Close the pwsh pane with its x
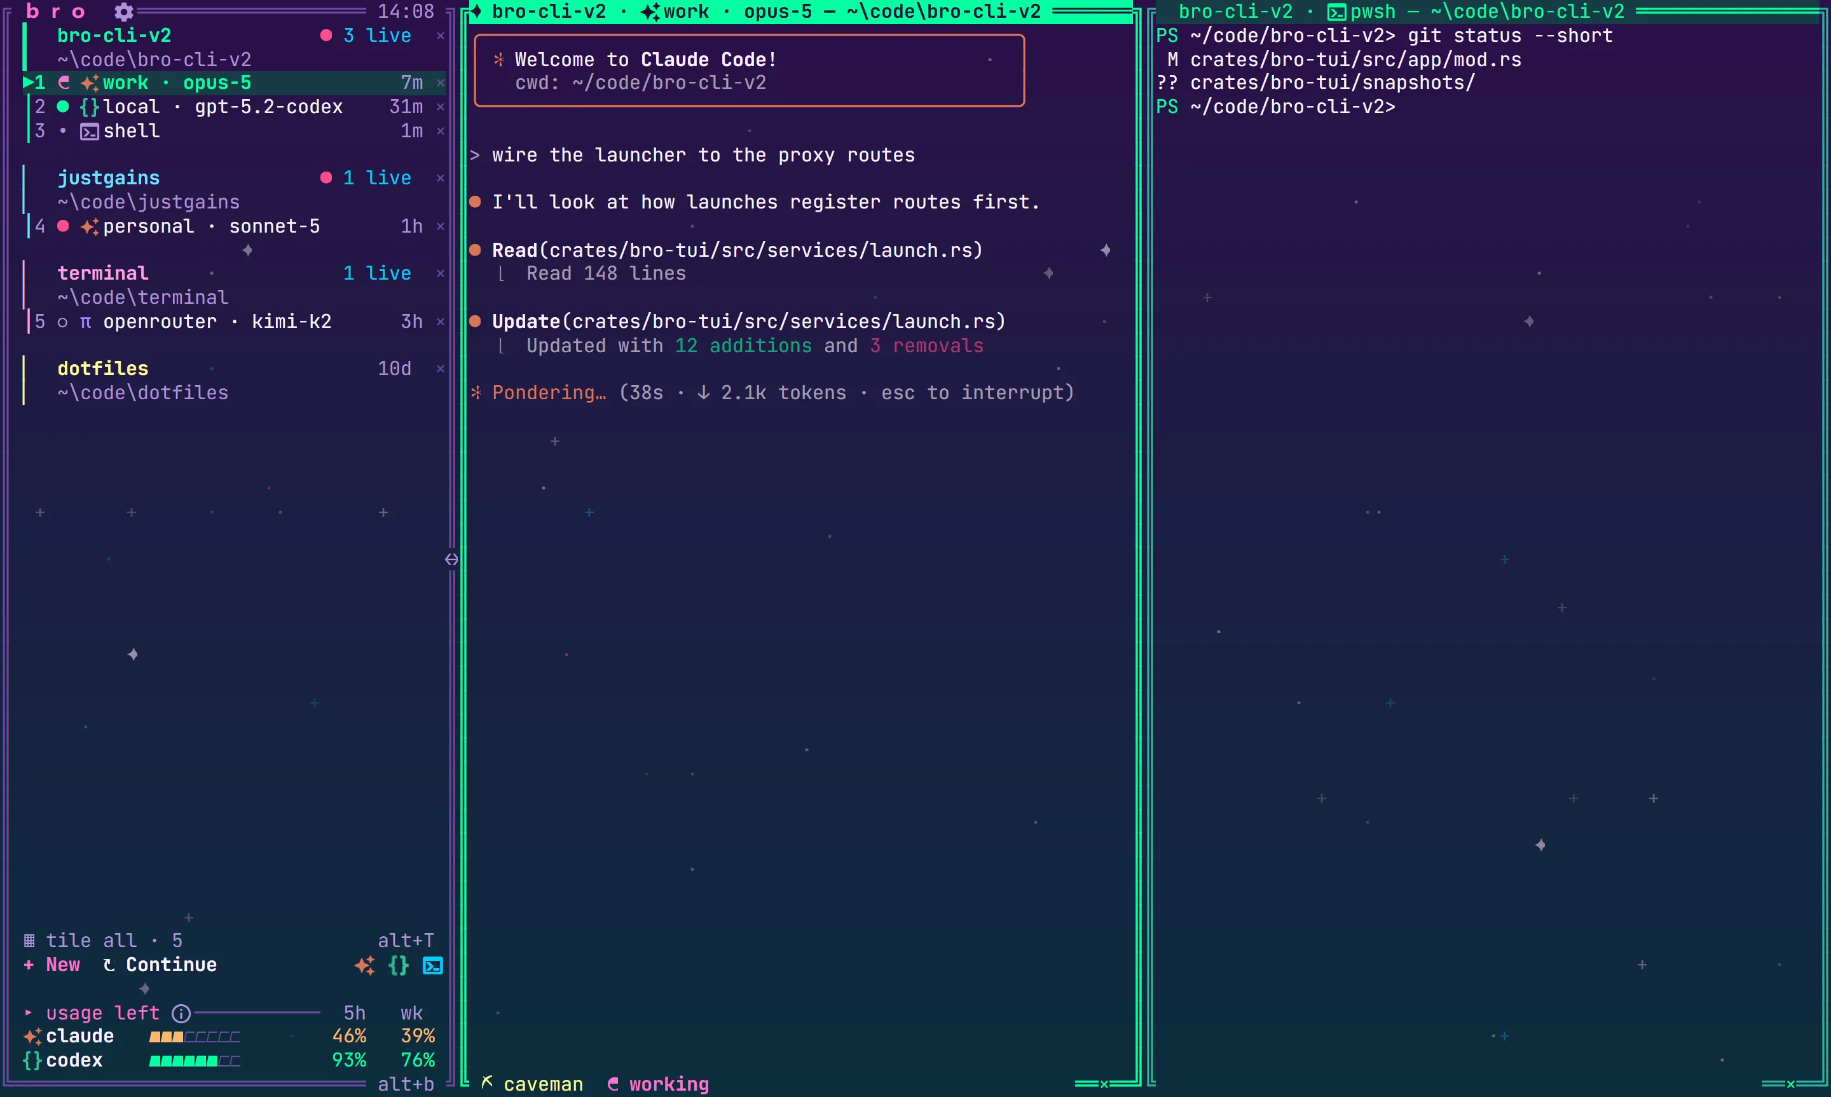The height and width of the screenshot is (1097, 1831). coord(1790,1084)
